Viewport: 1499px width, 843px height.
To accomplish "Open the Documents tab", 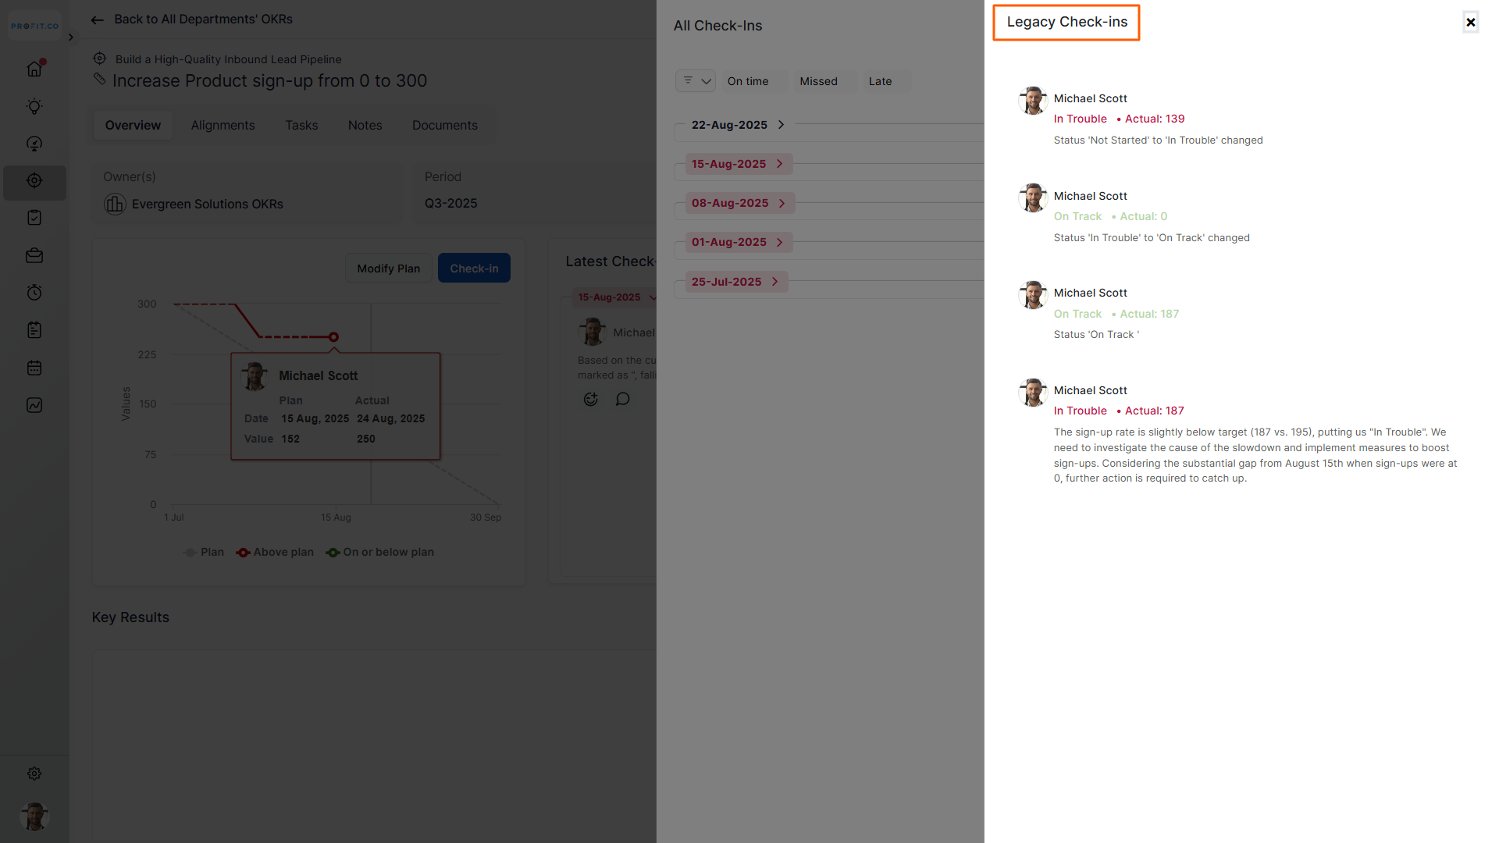I will tap(444, 126).
